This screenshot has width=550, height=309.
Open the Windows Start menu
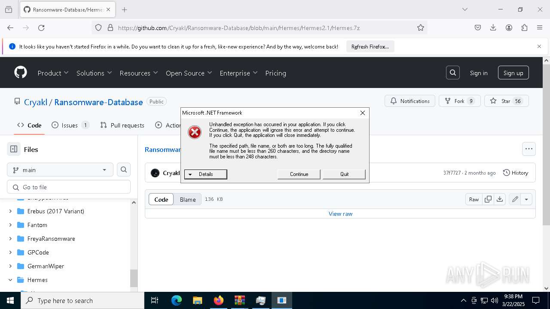[x=10, y=300]
